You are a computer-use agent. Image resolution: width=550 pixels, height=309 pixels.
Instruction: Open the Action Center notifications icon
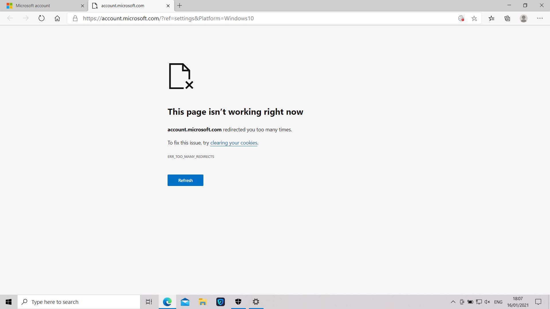pos(538,302)
